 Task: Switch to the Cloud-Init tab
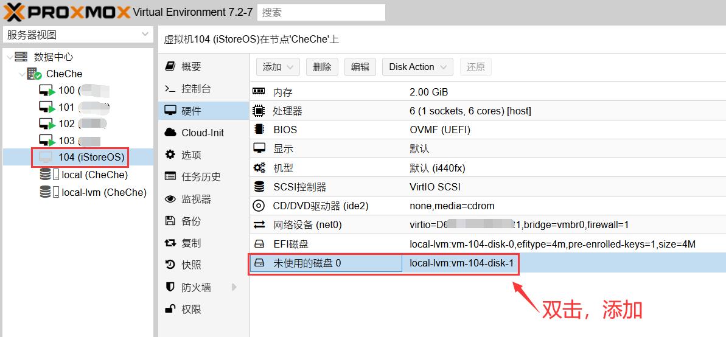coord(202,133)
